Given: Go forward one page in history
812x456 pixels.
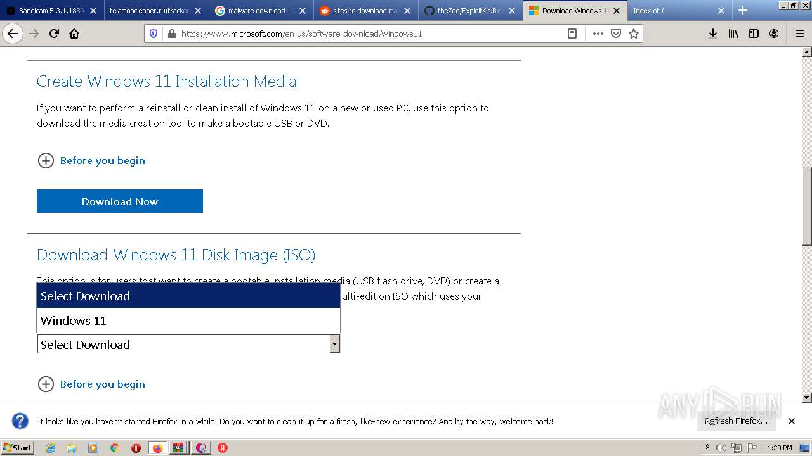Looking at the screenshot, I should [x=34, y=34].
